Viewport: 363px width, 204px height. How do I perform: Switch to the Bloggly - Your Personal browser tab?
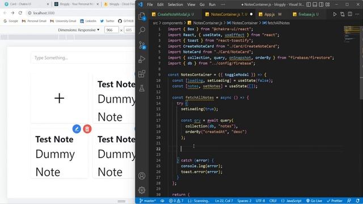click(77, 4)
